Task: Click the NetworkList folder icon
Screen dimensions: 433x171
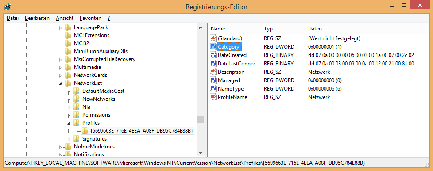Action: coord(68,83)
